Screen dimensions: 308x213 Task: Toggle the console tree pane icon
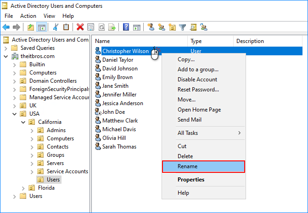pyautogui.click(x=42, y=27)
